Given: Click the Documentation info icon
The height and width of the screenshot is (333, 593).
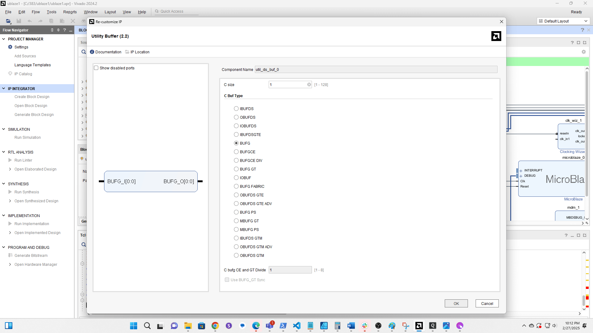Looking at the screenshot, I should [x=92, y=52].
